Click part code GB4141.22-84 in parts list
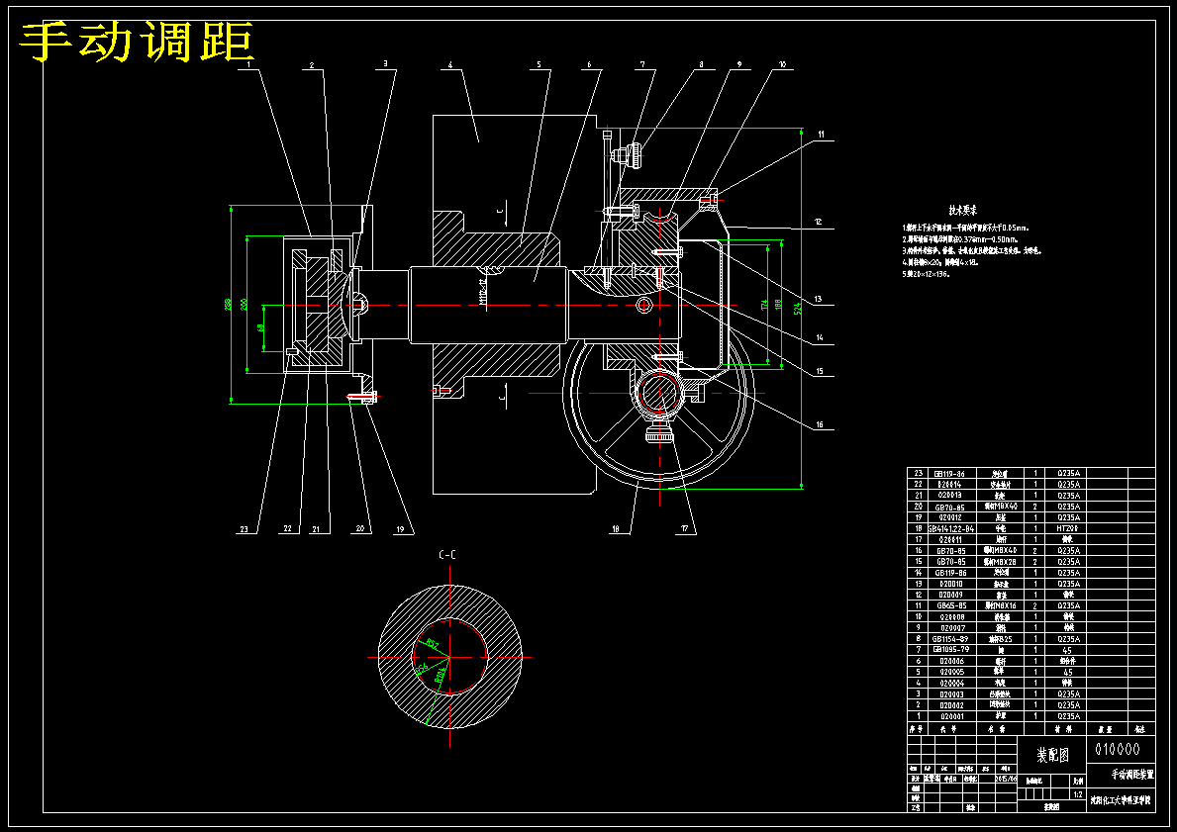The width and height of the screenshot is (1177, 832). click(x=950, y=529)
